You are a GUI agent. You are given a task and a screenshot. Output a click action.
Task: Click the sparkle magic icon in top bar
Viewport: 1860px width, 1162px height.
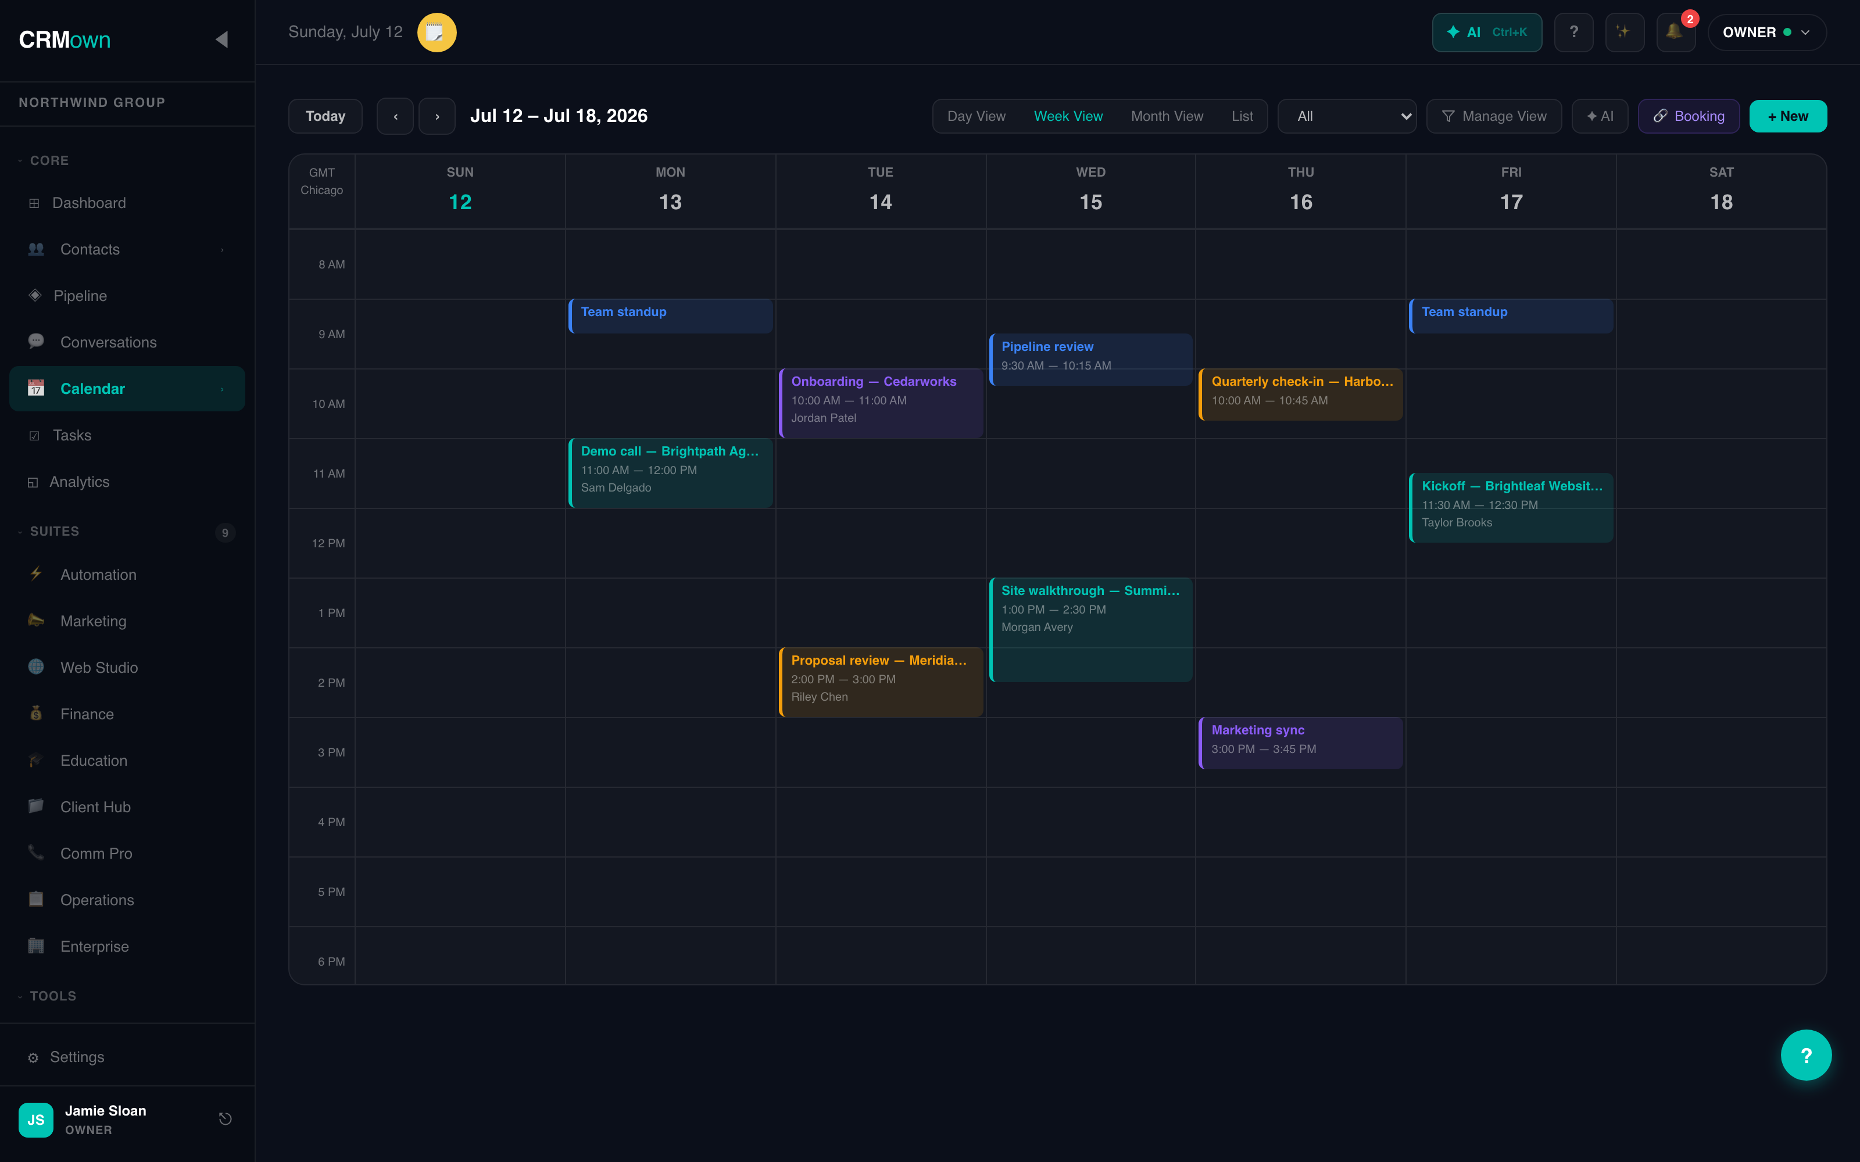point(1624,33)
